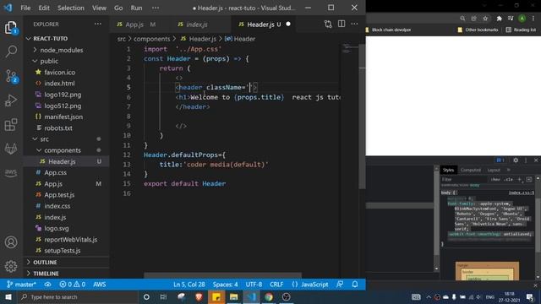Switch to Chrome from the taskbar
Viewport: 541px width, 304px height.
(x=269, y=296)
